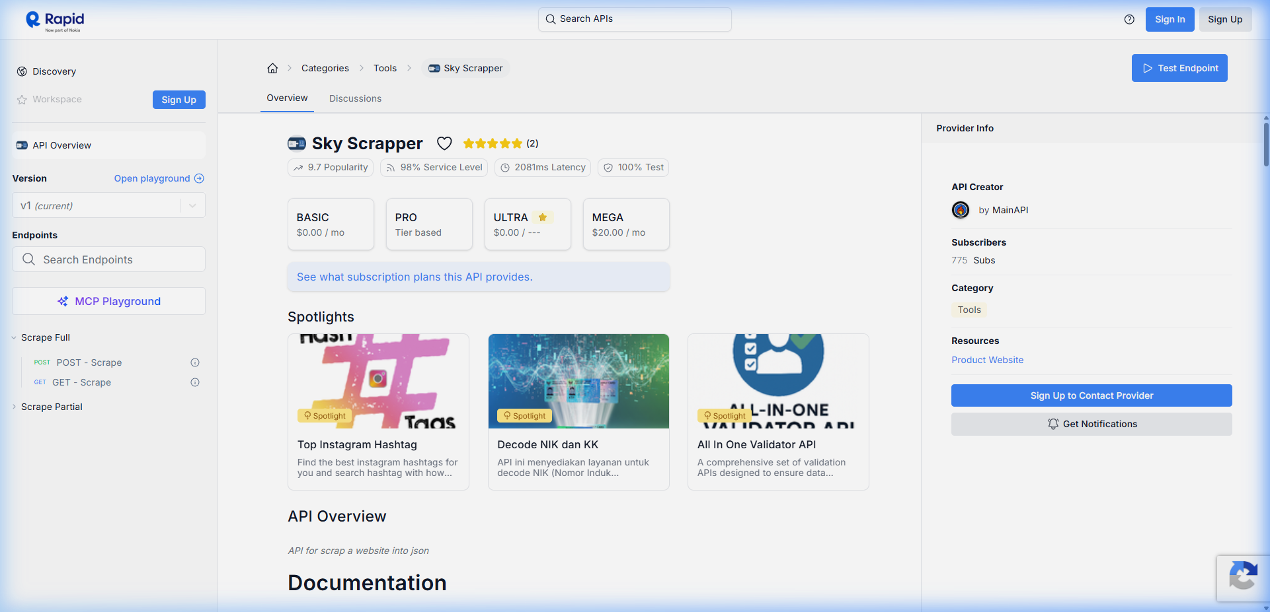Click the Test Endpoint button

(1179, 68)
